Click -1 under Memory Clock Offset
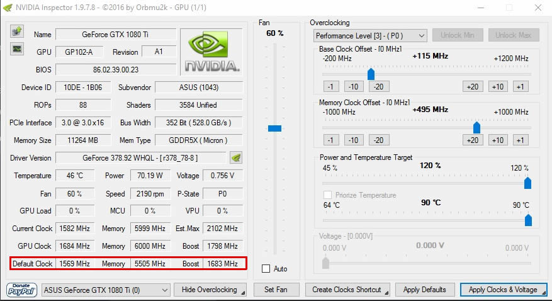The width and height of the screenshot is (552, 301). (331, 140)
